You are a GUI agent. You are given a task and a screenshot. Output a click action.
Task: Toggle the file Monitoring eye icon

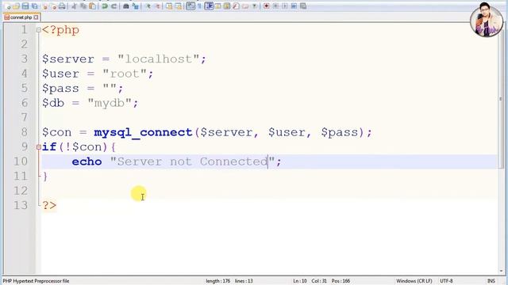coord(254,6)
